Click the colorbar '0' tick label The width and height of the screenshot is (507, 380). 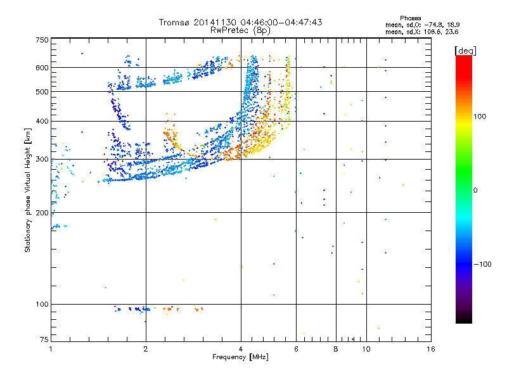[x=475, y=190]
